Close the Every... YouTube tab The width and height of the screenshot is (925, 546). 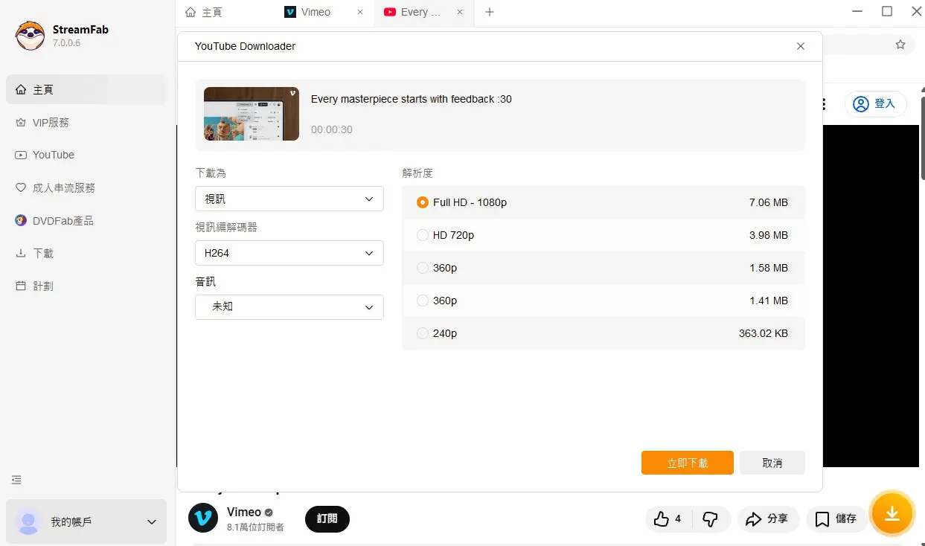(460, 12)
